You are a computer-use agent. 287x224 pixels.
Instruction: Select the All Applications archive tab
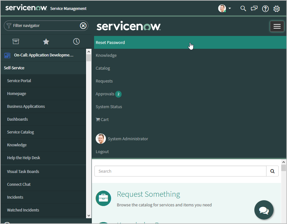tap(16, 41)
